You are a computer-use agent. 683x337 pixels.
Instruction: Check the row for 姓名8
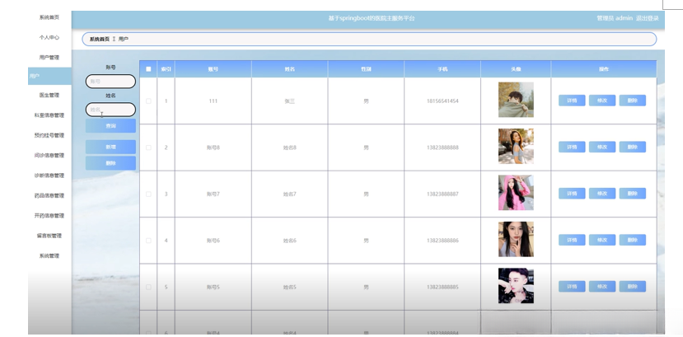coord(148,147)
